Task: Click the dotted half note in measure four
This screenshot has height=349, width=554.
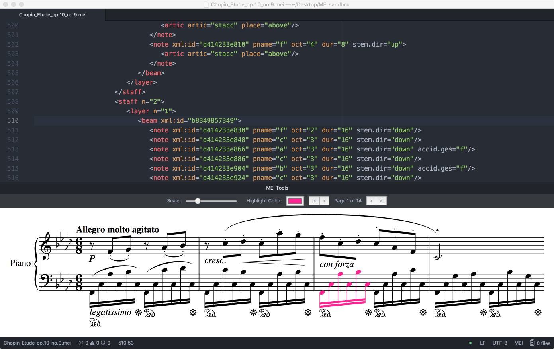Action: click(x=437, y=257)
